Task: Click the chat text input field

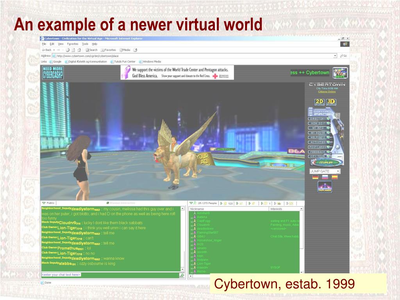Action: coord(110,275)
